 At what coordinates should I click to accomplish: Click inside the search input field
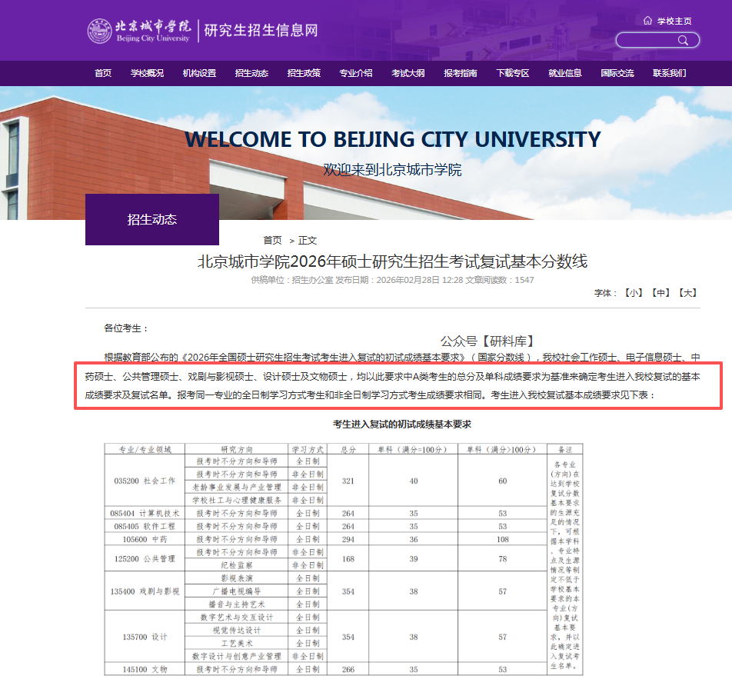pyautogui.click(x=646, y=40)
